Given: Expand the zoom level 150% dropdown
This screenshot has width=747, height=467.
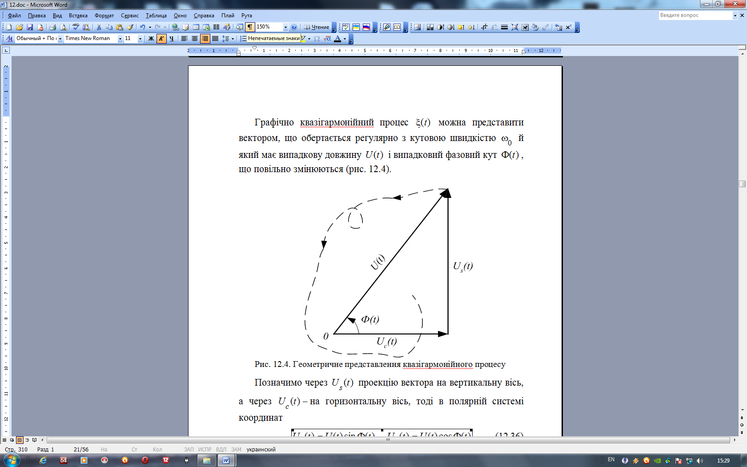Looking at the screenshot, I should coord(285,27).
